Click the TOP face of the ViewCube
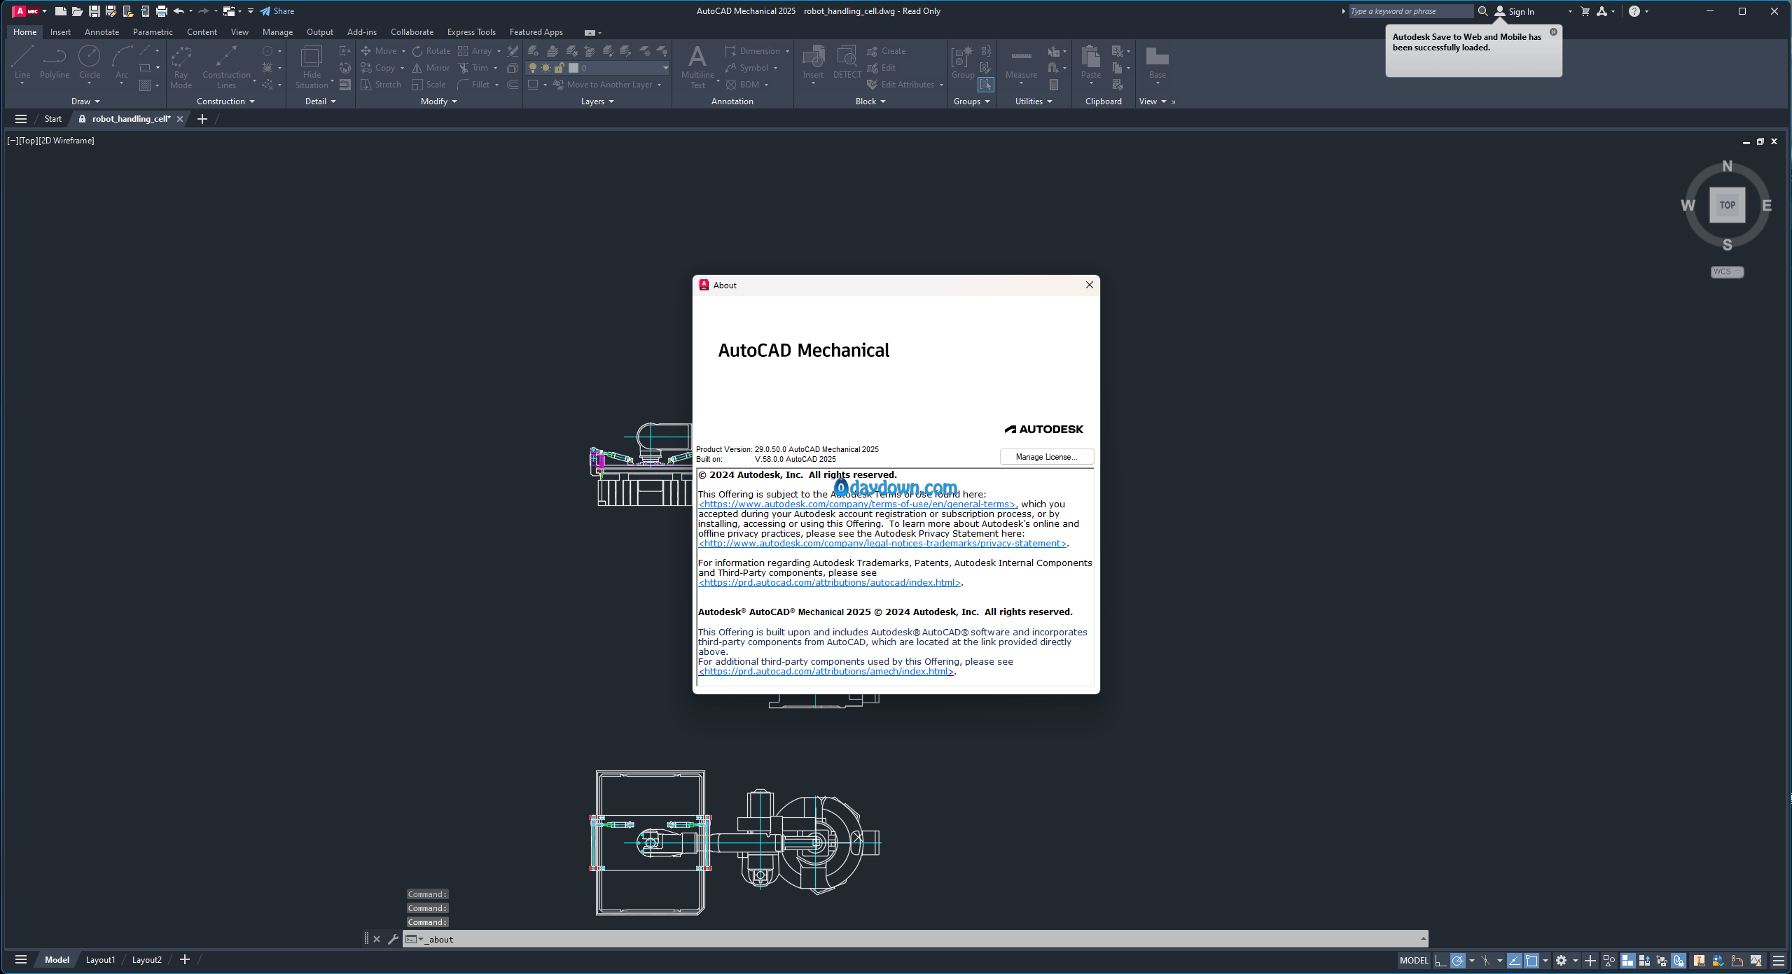 pos(1727,205)
